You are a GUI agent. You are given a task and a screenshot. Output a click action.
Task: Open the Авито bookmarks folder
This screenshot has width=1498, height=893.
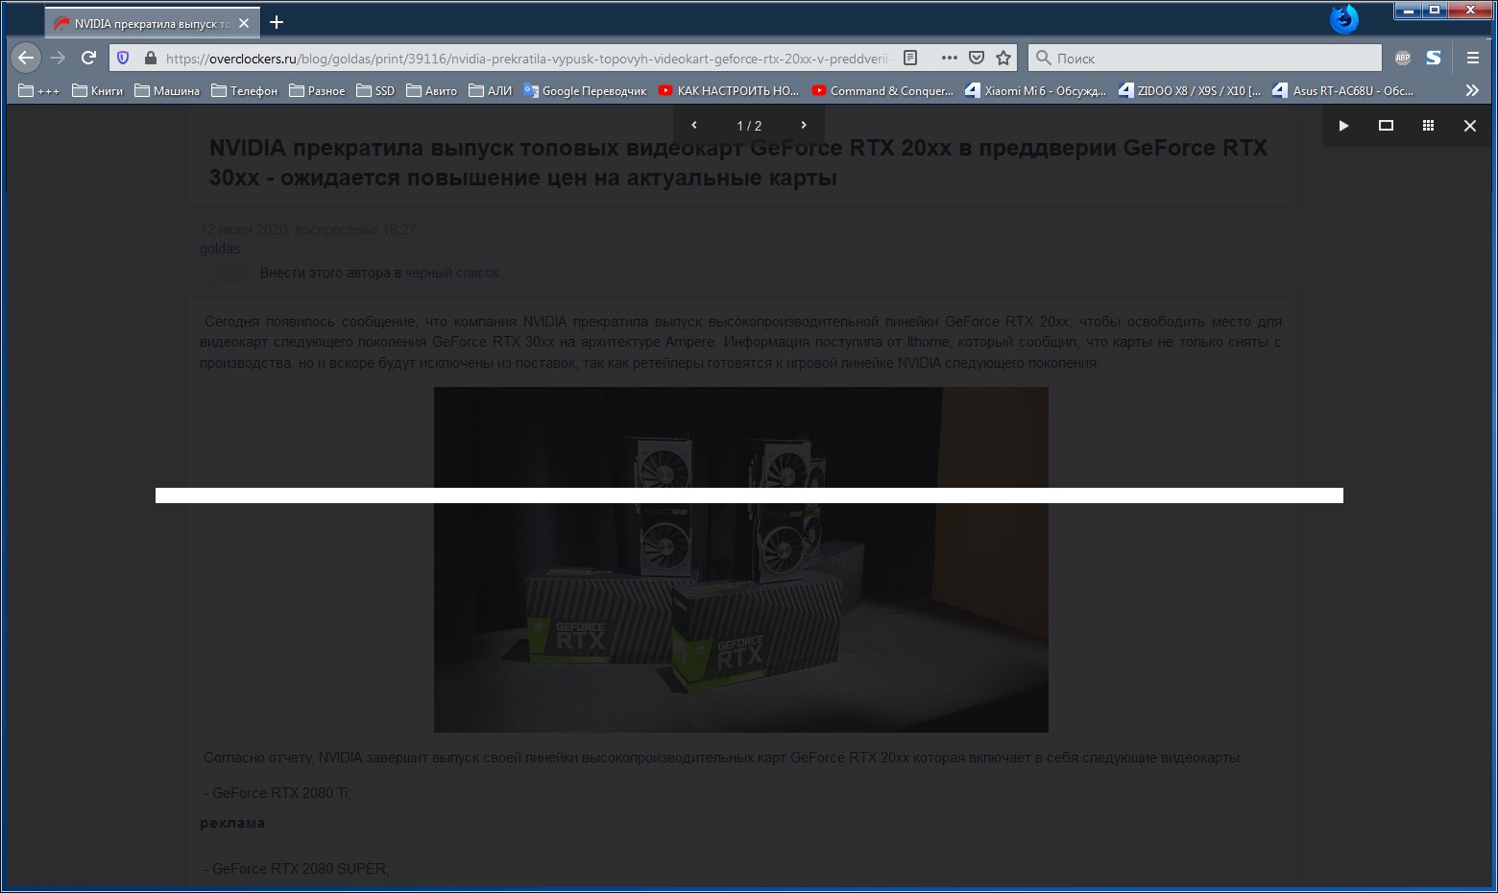432,90
